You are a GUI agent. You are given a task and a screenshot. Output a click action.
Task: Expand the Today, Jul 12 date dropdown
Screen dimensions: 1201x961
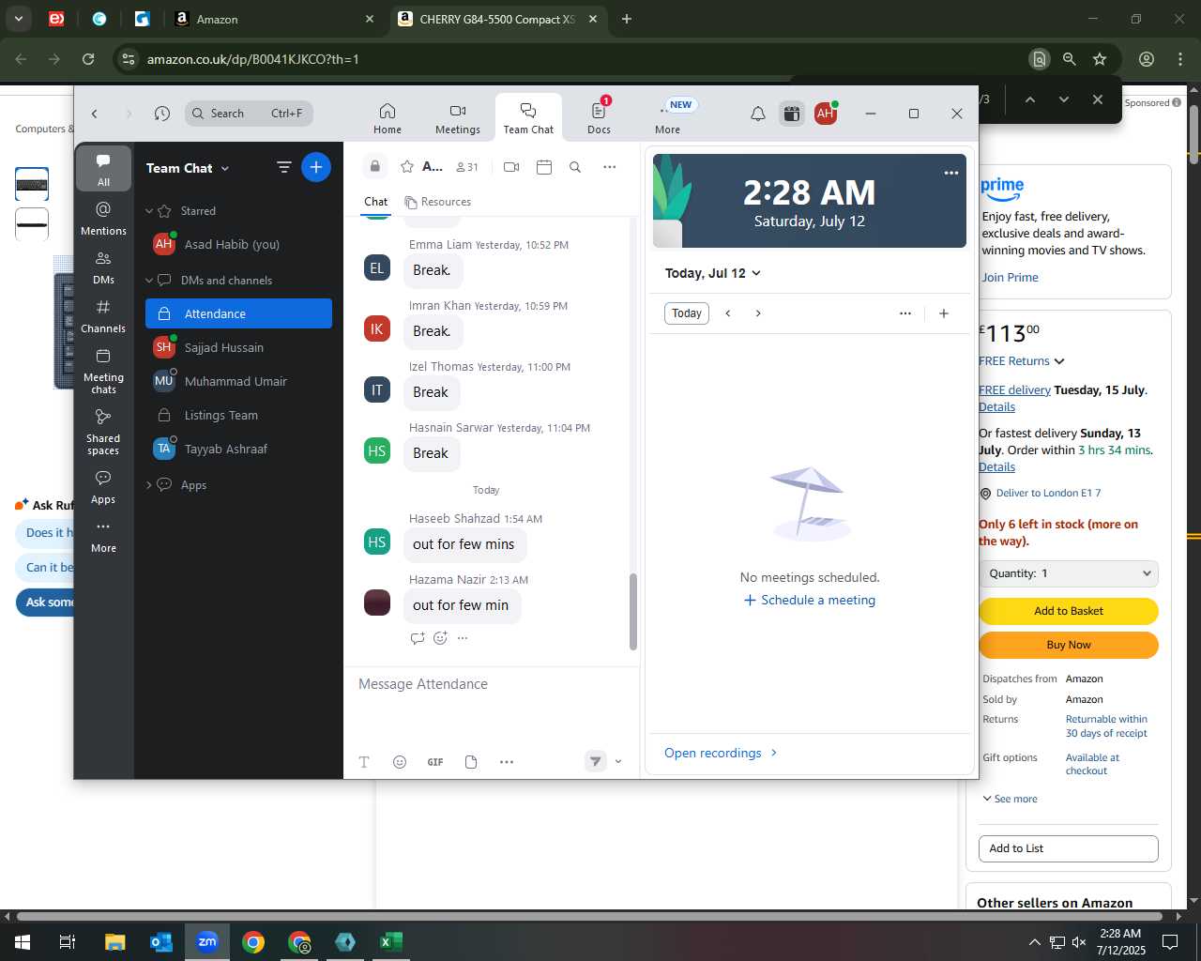click(x=713, y=273)
